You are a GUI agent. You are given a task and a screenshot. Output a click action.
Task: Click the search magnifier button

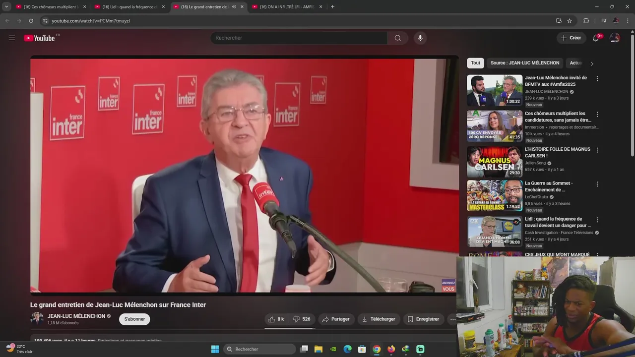(x=398, y=38)
